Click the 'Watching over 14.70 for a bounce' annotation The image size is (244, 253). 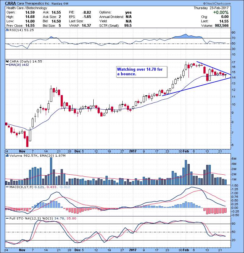(x=142, y=72)
